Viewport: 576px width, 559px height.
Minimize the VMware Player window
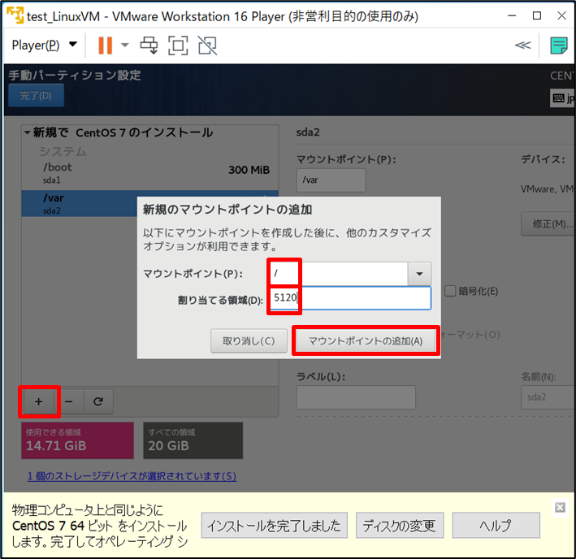512,15
